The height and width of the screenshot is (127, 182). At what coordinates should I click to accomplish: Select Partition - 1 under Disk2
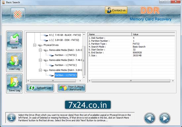click(66, 55)
